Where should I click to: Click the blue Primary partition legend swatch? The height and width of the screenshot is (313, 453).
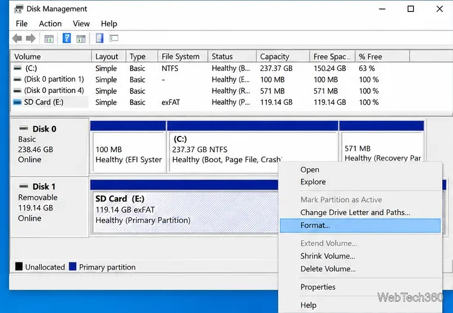click(73, 266)
